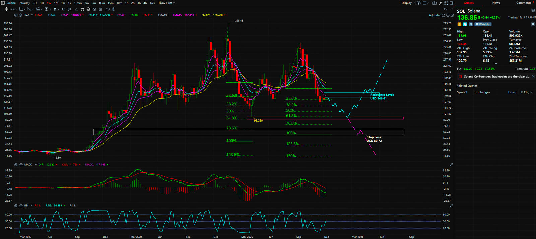Click the trash icon to delete drawings
Screen dimensions: 536x239
pyautogui.click(x=100, y=9)
